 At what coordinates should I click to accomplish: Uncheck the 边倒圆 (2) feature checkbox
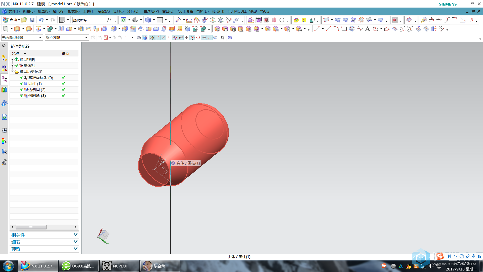click(22, 90)
